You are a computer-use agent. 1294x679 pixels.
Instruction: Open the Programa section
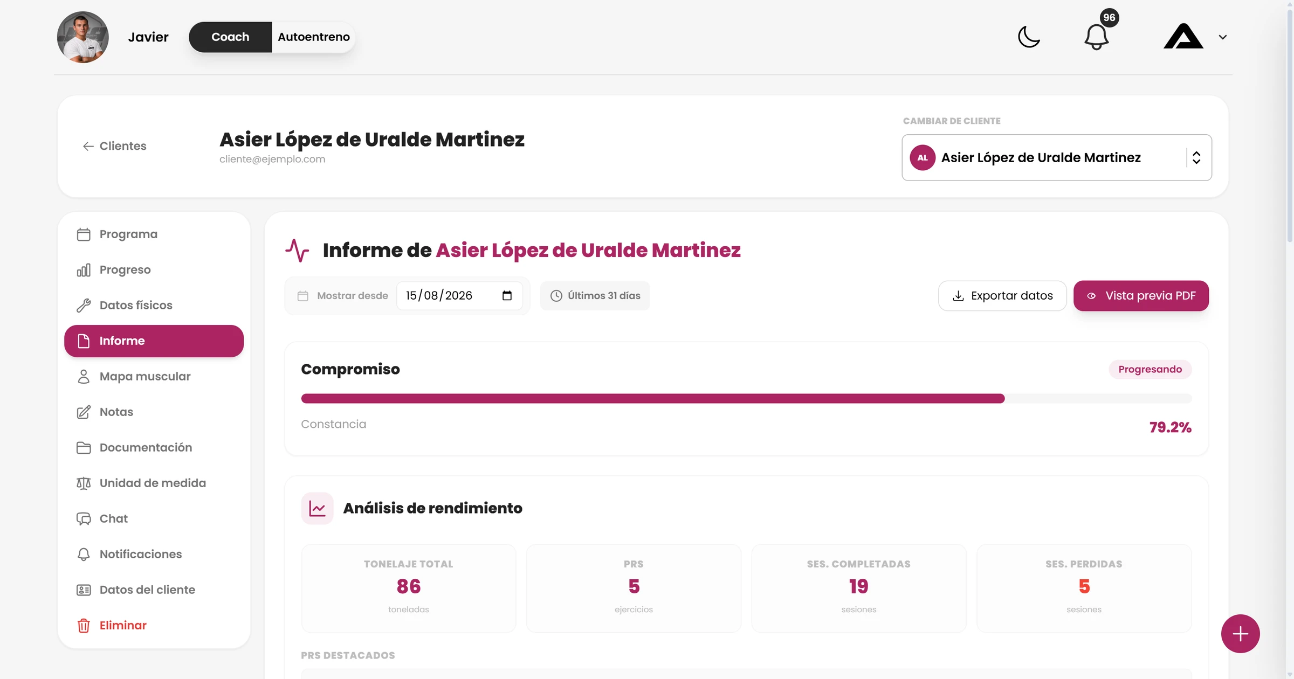[x=154, y=234]
